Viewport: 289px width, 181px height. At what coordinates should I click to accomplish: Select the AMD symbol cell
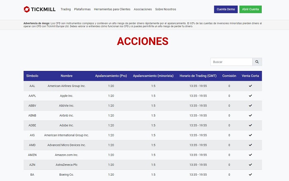[x=32, y=145]
